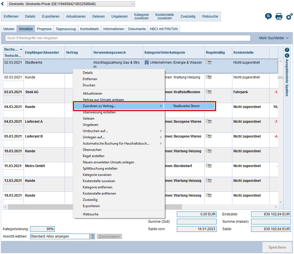Image resolution: width=294 pixels, height=254 pixels.
Task: Expand hidden columns arrow icon
Action: [287, 56]
